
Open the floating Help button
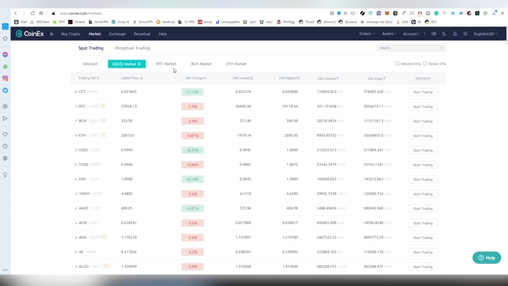click(487, 258)
